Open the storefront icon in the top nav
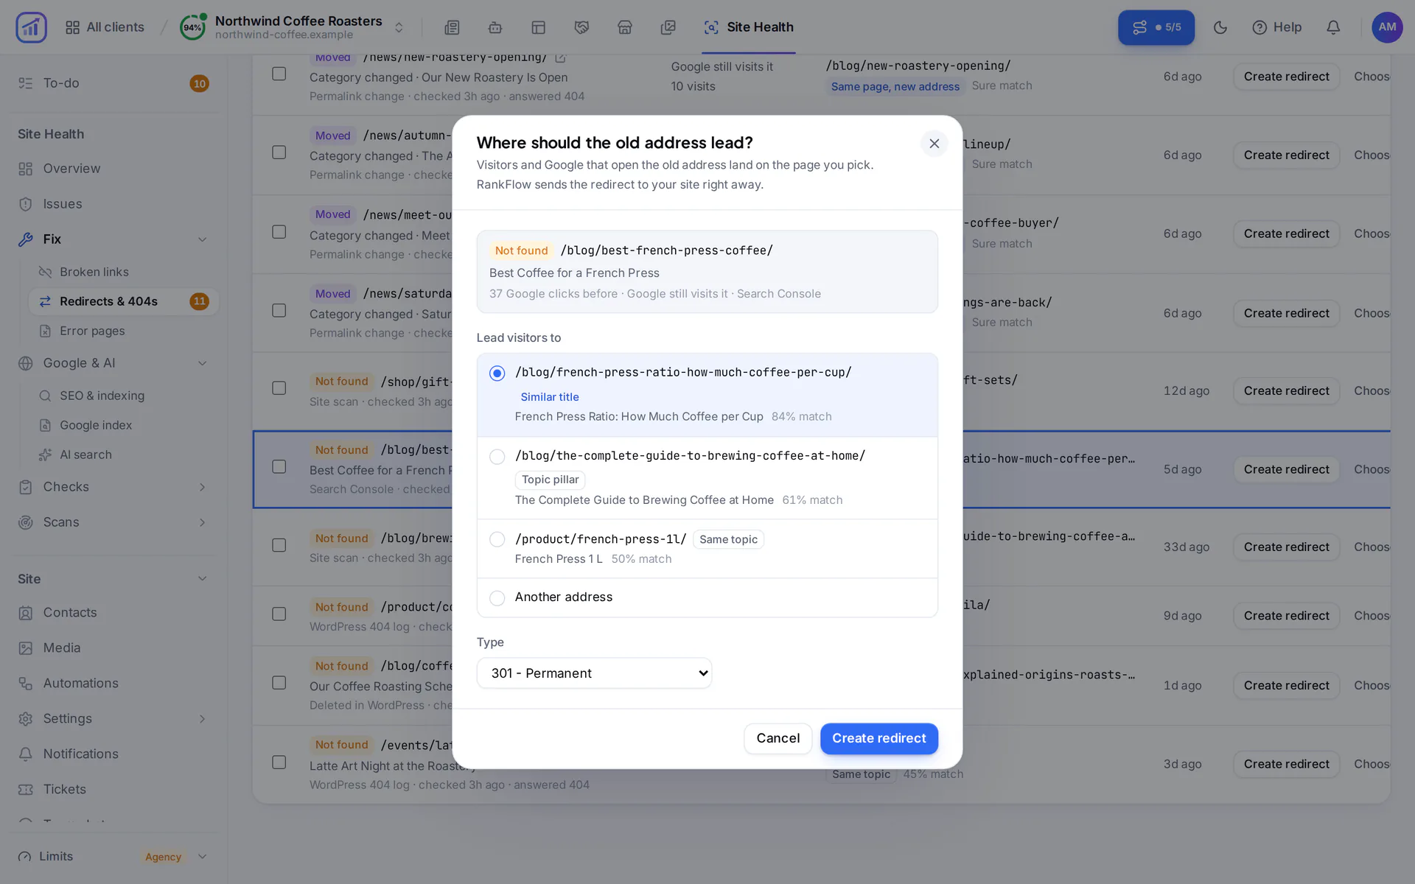 [625, 27]
